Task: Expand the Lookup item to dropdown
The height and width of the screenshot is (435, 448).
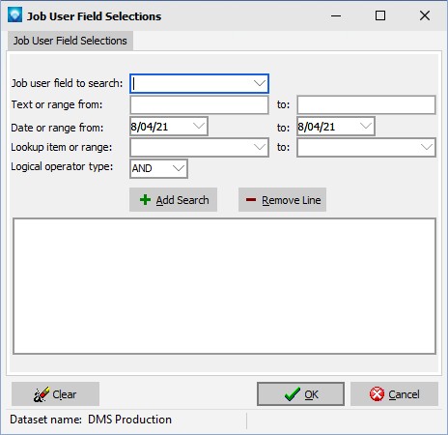Action: coord(427,147)
